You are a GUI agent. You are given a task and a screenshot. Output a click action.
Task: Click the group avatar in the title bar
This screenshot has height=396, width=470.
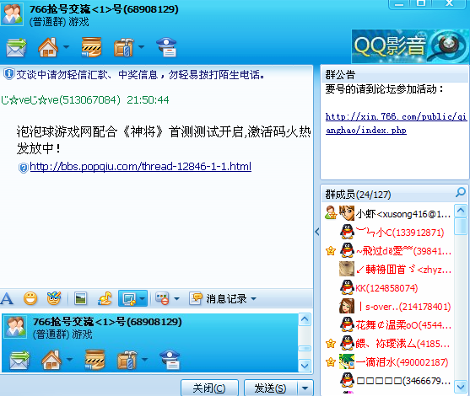pyautogui.click(x=12, y=14)
